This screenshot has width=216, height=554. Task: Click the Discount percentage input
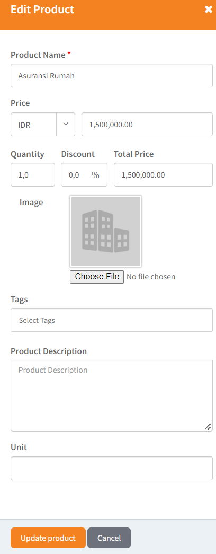coord(84,174)
